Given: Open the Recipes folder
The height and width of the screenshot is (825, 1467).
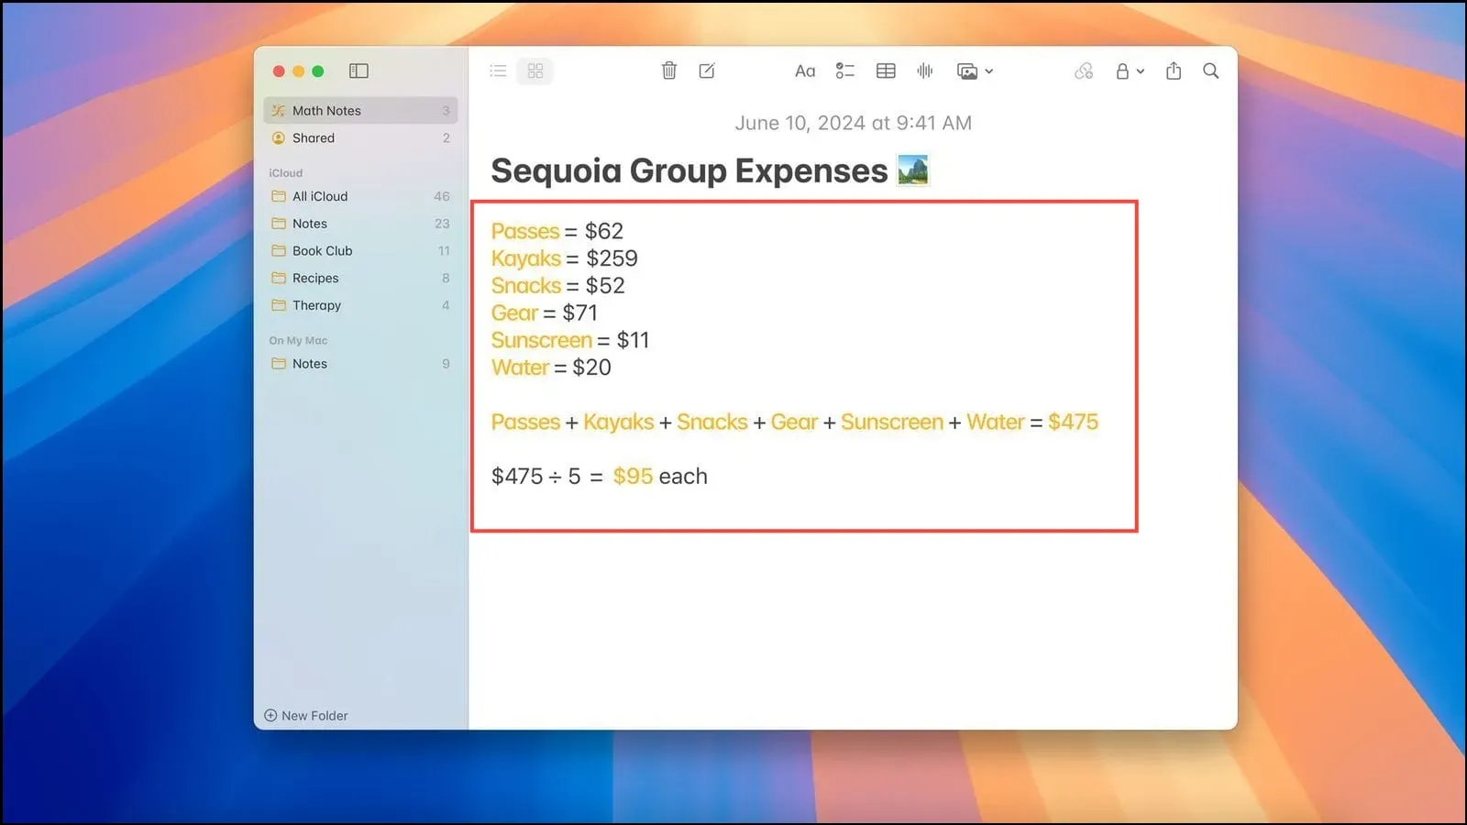Looking at the screenshot, I should click(x=360, y=278).
